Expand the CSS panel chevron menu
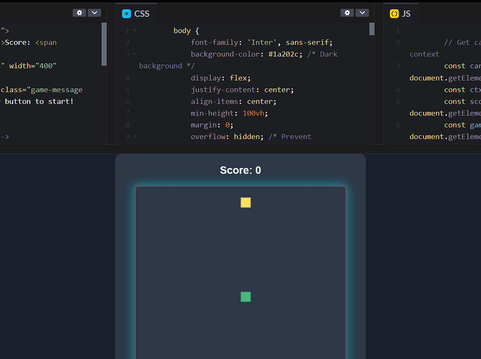Image resolution: width=481 pixels, height=359 pixels. 362,12
